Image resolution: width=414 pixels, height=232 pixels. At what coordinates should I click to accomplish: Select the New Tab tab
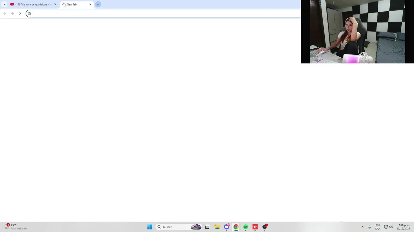coord(77,4)
